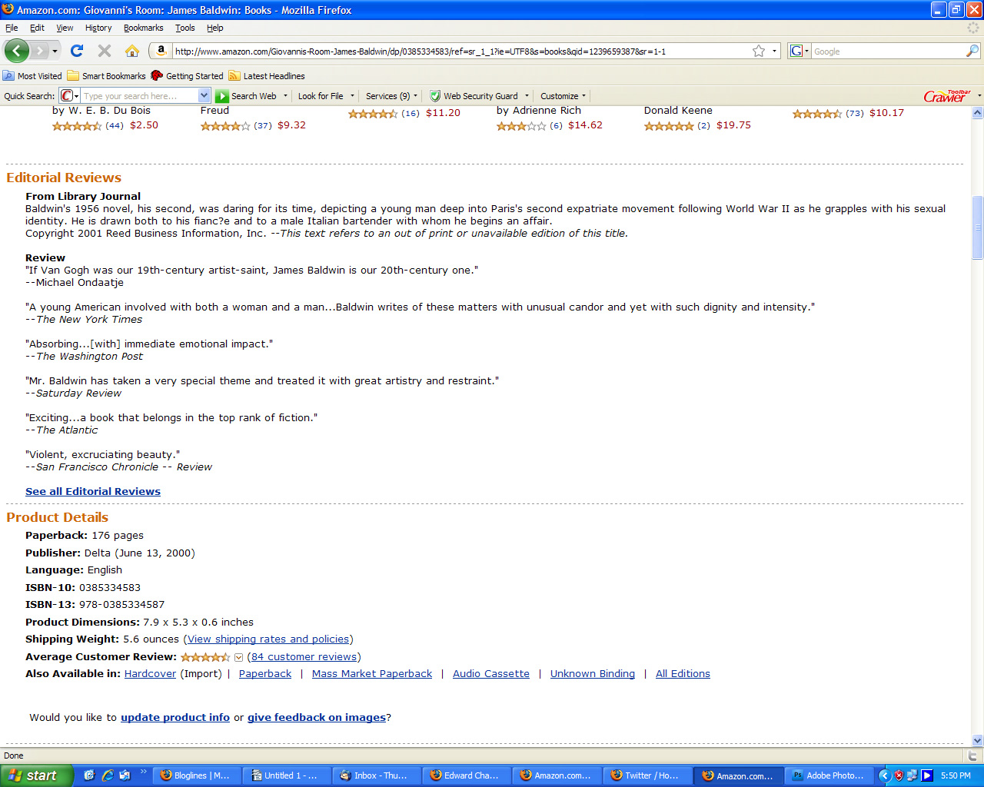Open Latest Headlines feed
Image resolution: width=984 pixels, height=787 pixels.
pos(267,76)
